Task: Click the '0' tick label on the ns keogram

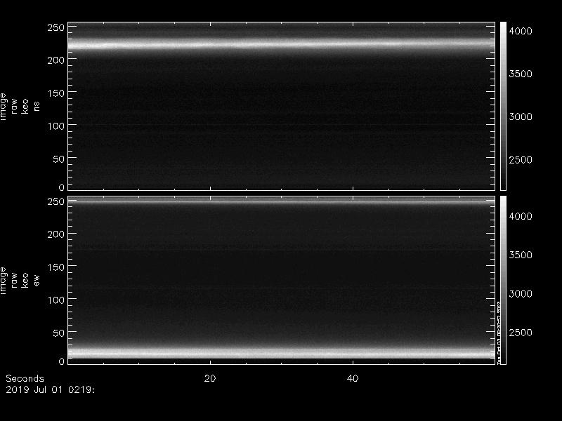Action: [62, 187]
